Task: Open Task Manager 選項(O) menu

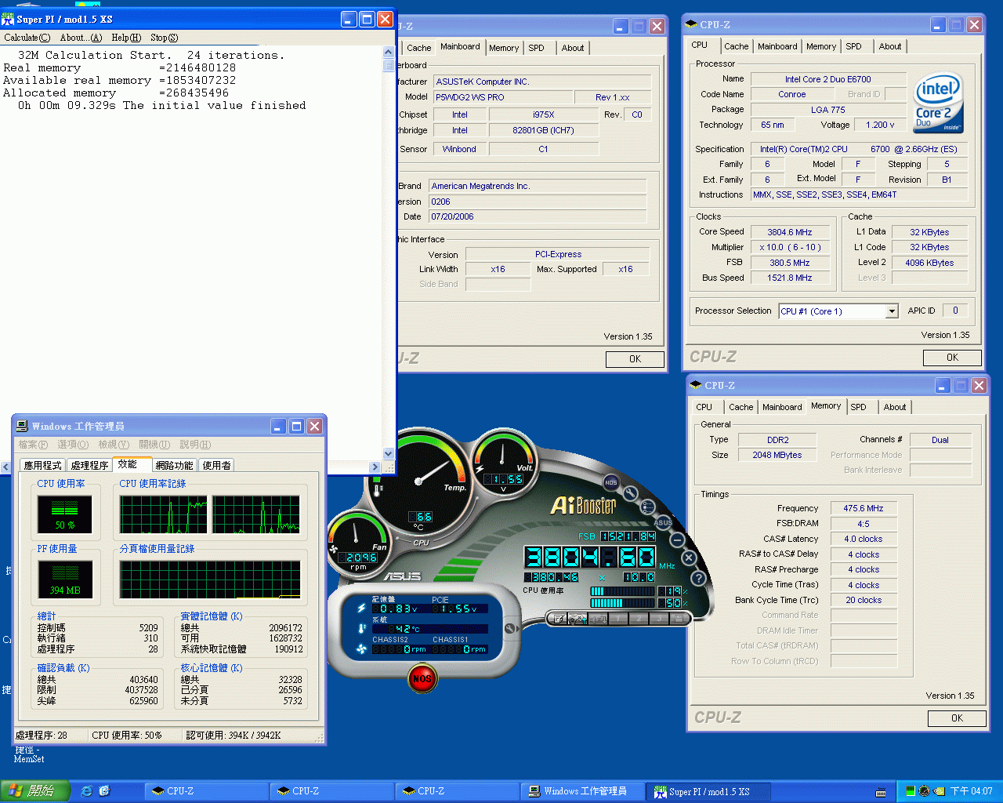Action: click(x=73, y=445)
